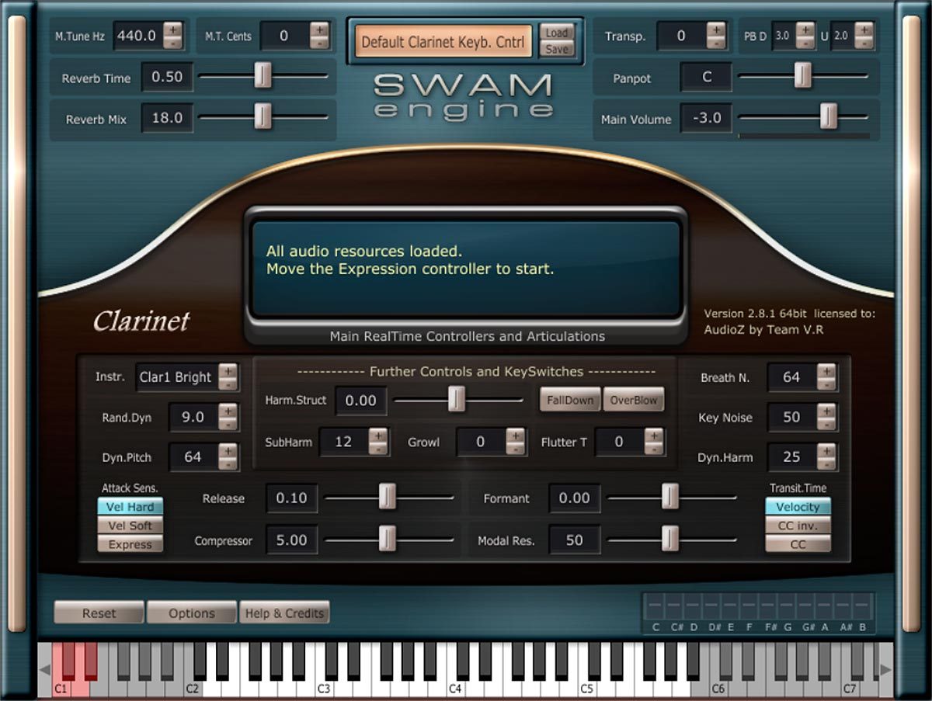Increase M.Tune Hz with the plus button

click(172, 29)
